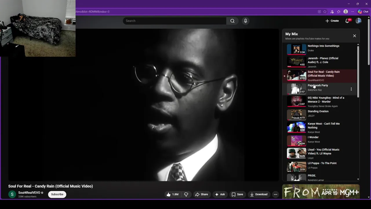The image size is (371, 209).
Task: Like the Candy Rain video
Action: tap(172, 194)
